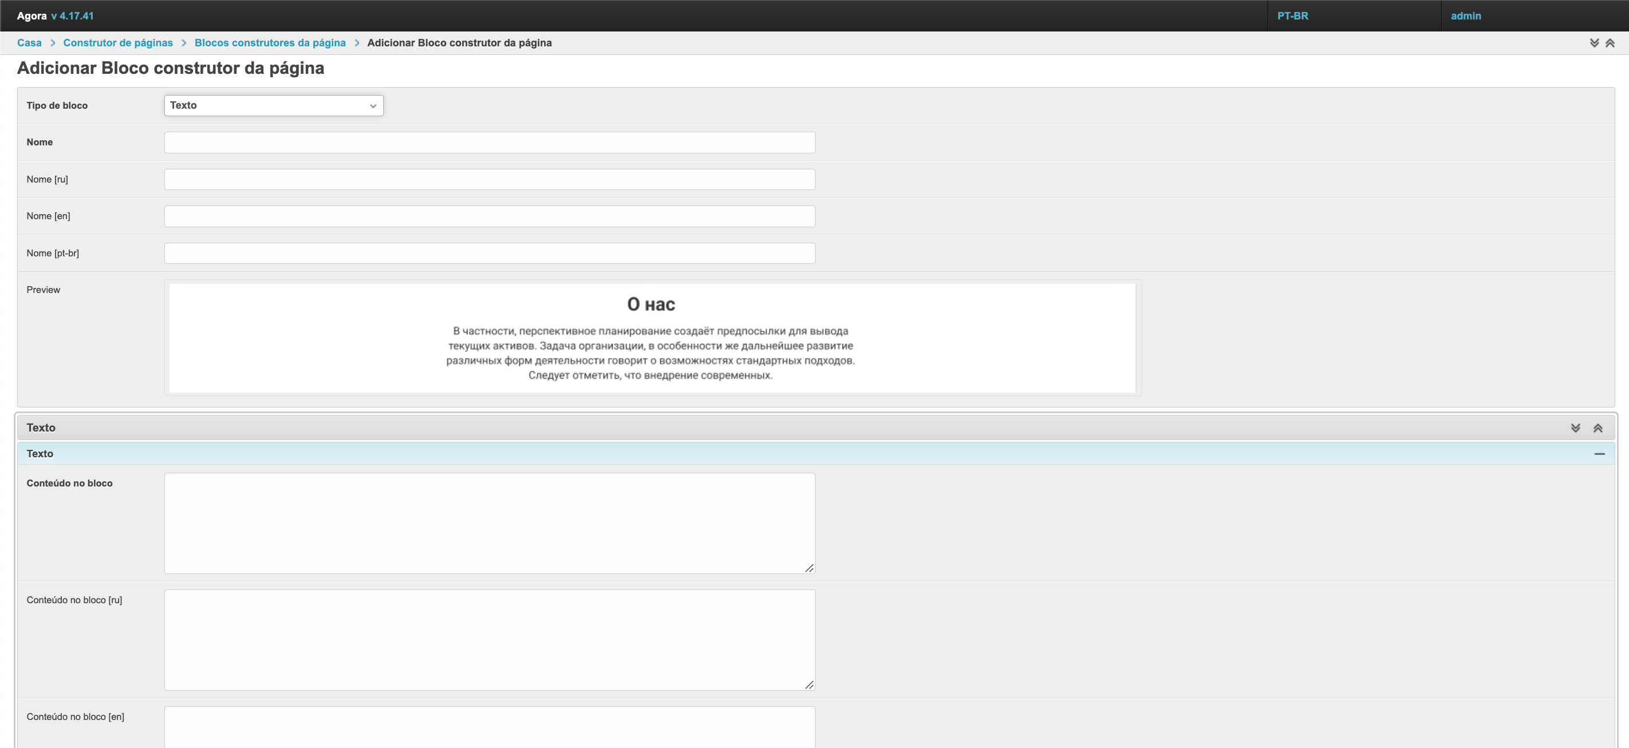Viewport: 1629px width, 748px height.
Task: Collapse Texto panel with double-up chevron
Action: coord(1597,428)
